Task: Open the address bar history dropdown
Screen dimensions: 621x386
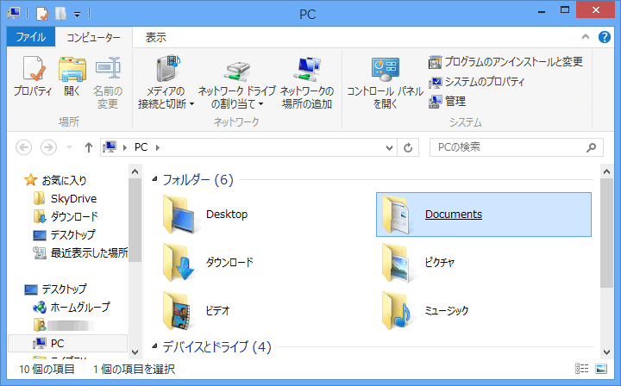Action: pos(389,147)
